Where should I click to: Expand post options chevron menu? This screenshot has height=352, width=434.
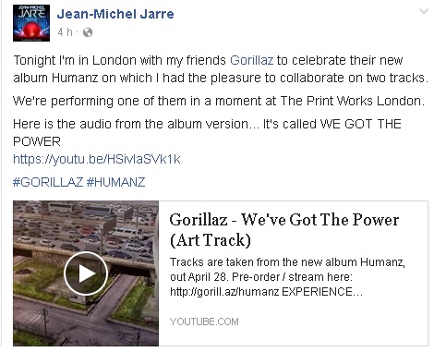[424, 12]
